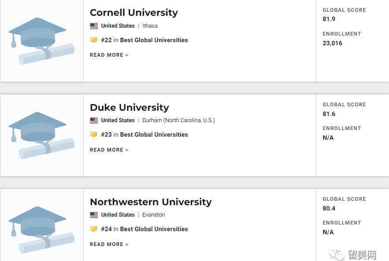Click Duke University graduation cap thumbnail
Image resolution: width=389 pixels, height=261 pixels.
[x=41, y=135]
